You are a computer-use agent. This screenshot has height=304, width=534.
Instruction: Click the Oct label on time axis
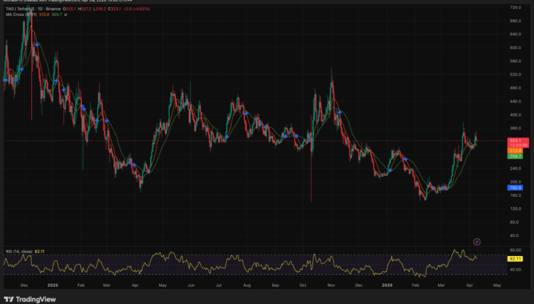(x=303, y=284)
